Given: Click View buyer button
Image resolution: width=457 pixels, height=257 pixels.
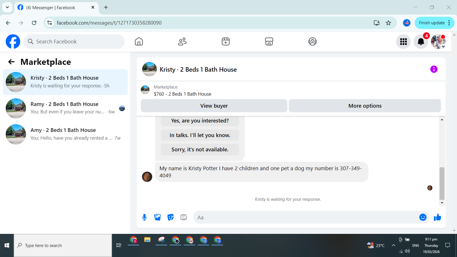Looking at the screenshot, I should 214,106.
